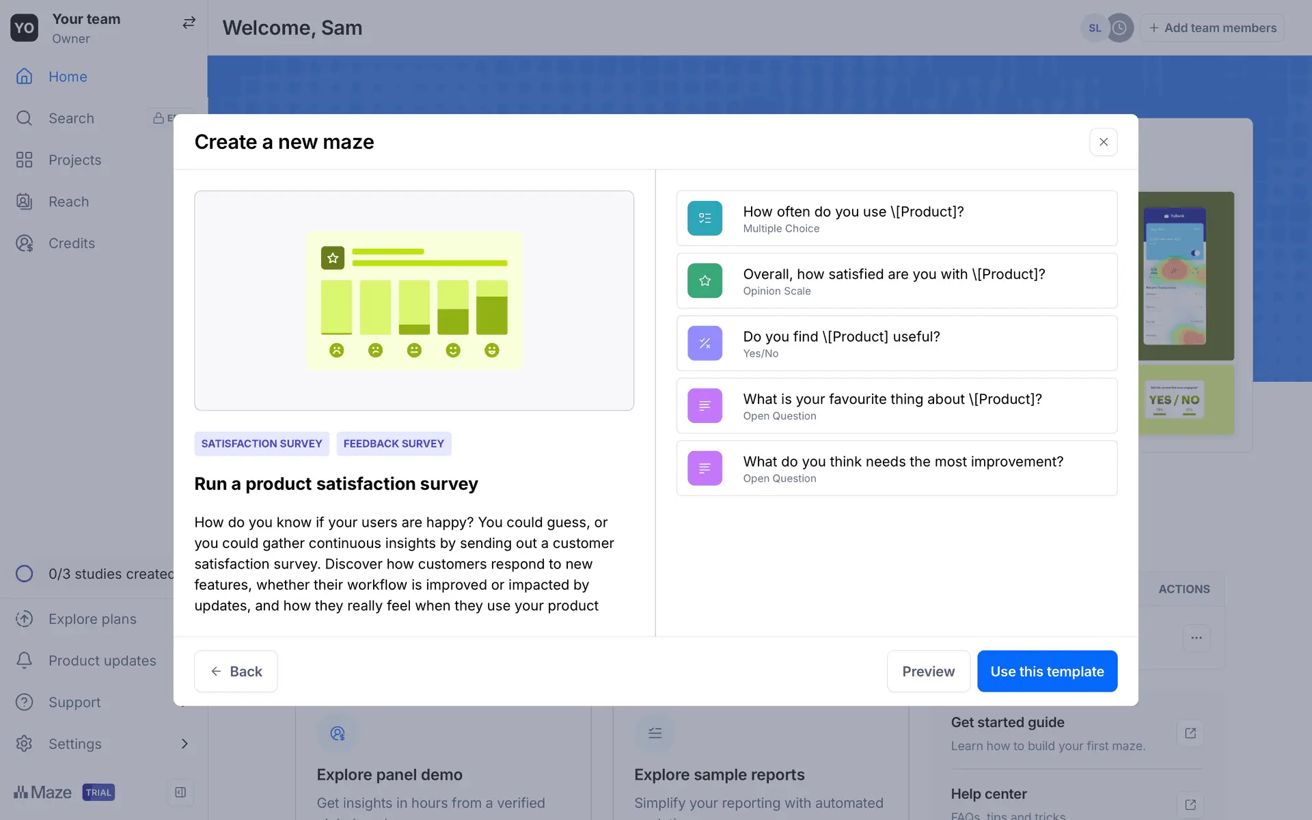The width and height of the screenshot is (1312, 820).
Task: Click the Preview button
Action: 928,671
